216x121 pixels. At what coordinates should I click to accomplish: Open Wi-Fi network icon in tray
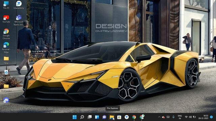186,117
